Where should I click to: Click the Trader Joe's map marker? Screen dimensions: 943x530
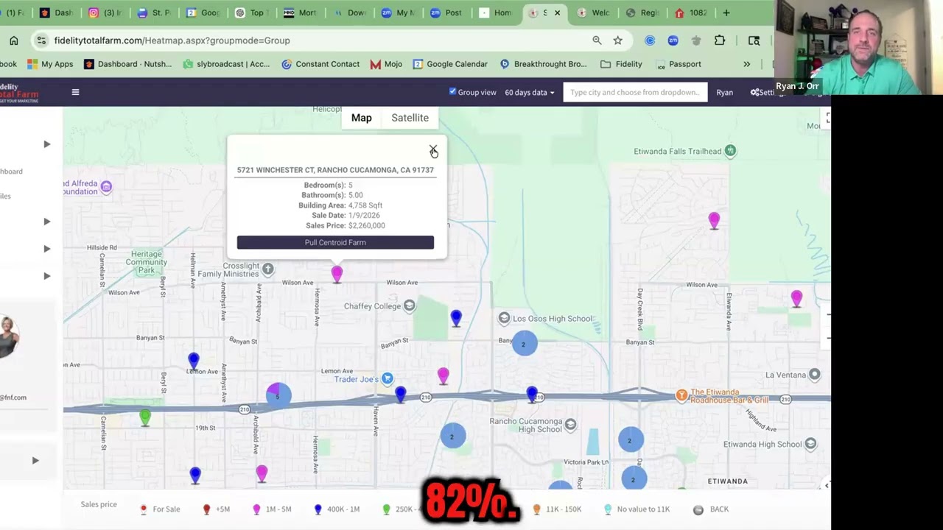tap(387, 379)
